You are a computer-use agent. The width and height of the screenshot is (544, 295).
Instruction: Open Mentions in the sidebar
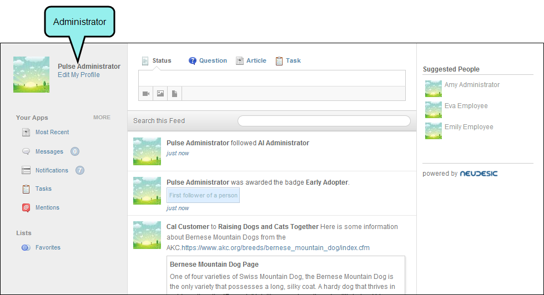point(47,208)
